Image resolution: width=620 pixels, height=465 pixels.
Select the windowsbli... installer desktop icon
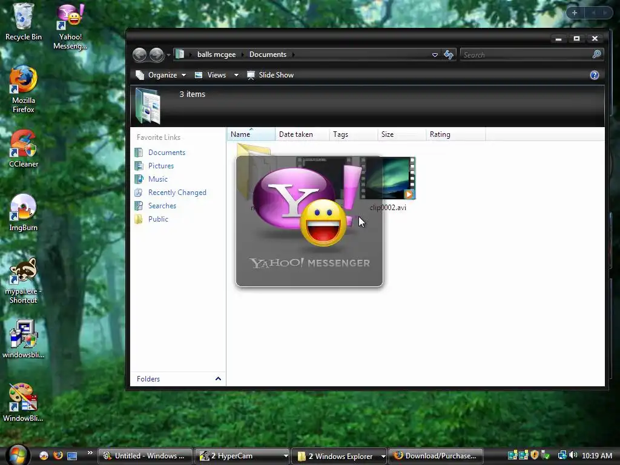click(24, 339)
